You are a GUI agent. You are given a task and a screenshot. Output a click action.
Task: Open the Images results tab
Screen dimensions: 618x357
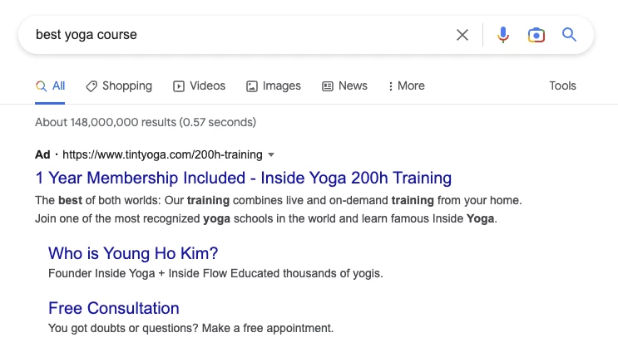click(x=281, y=86)
